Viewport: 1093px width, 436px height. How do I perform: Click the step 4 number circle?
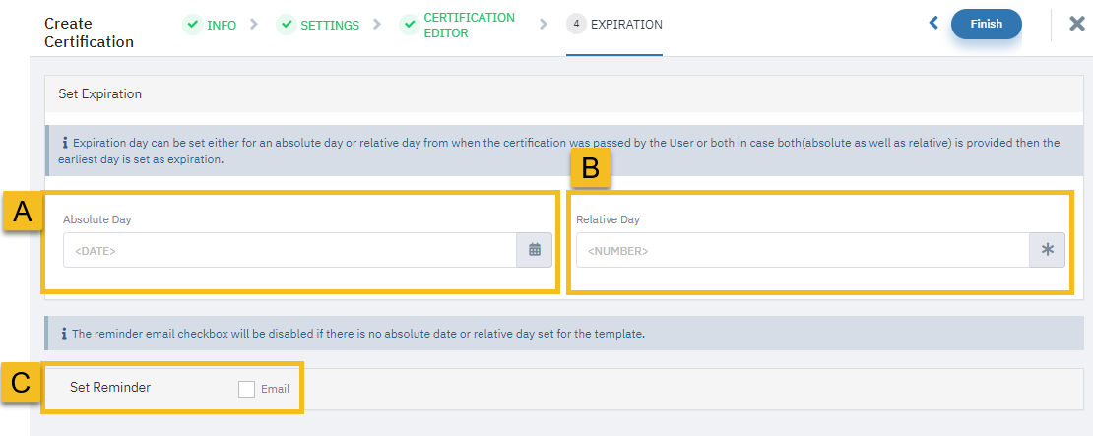click(576, 25)
